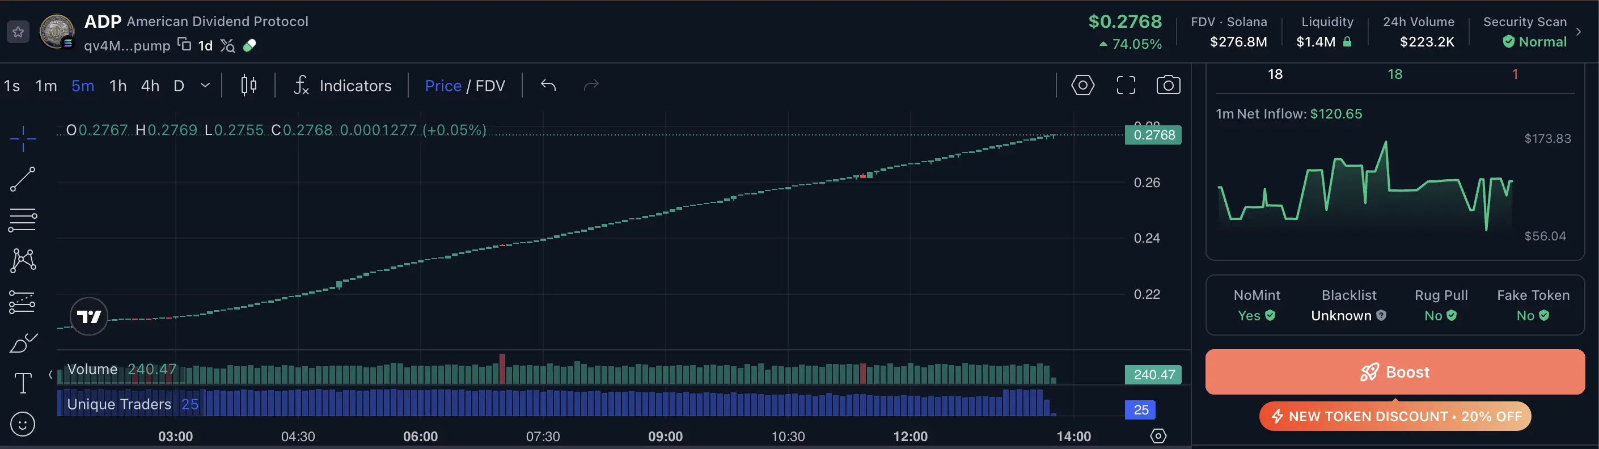
Task: Click the 1m Net Inflow value $120.65
Action: click(x=1336, y=113)
